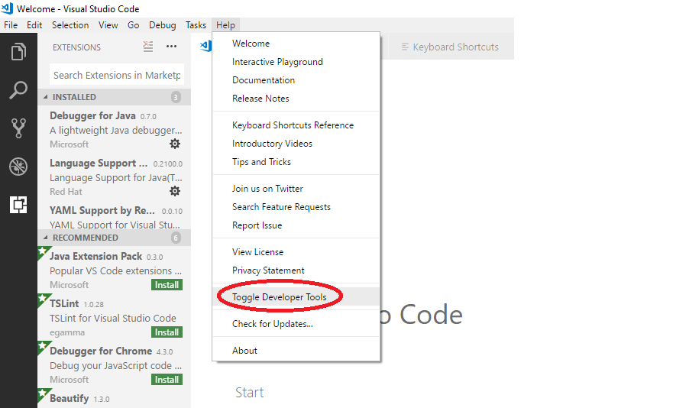Open Privacy Statement menu entry

click(x=296, y=270)
